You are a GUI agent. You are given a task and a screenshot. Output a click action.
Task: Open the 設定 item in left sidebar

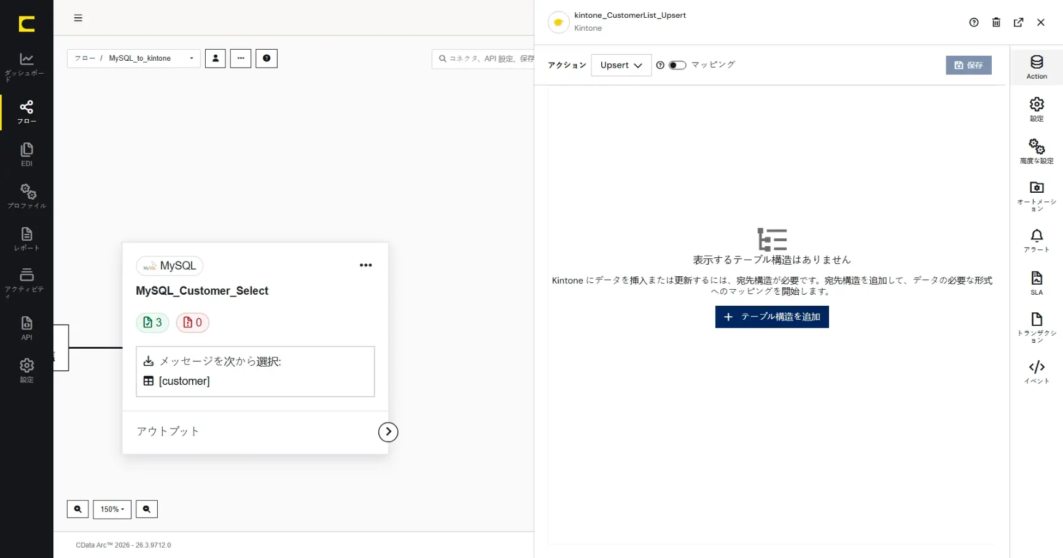pos(26,371)
